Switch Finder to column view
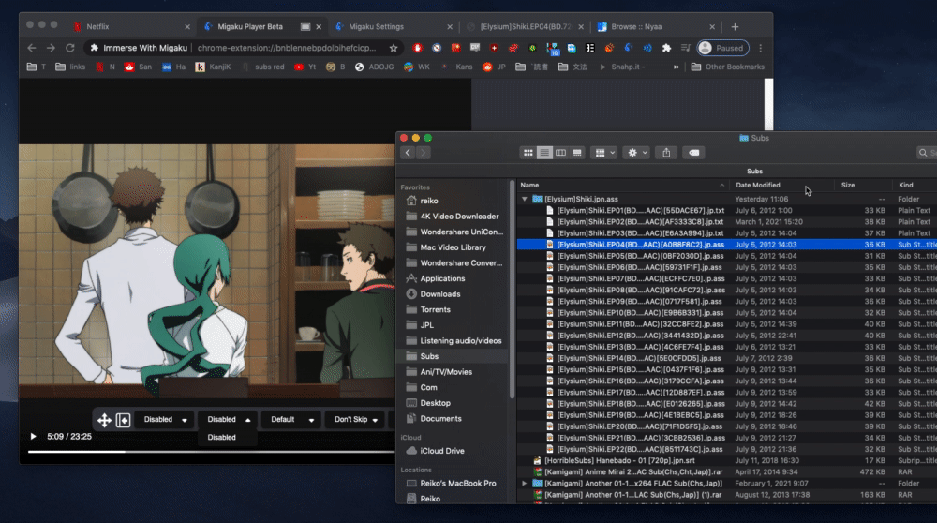937x523 pixels. pyautogui.click(x=560, y=152)
